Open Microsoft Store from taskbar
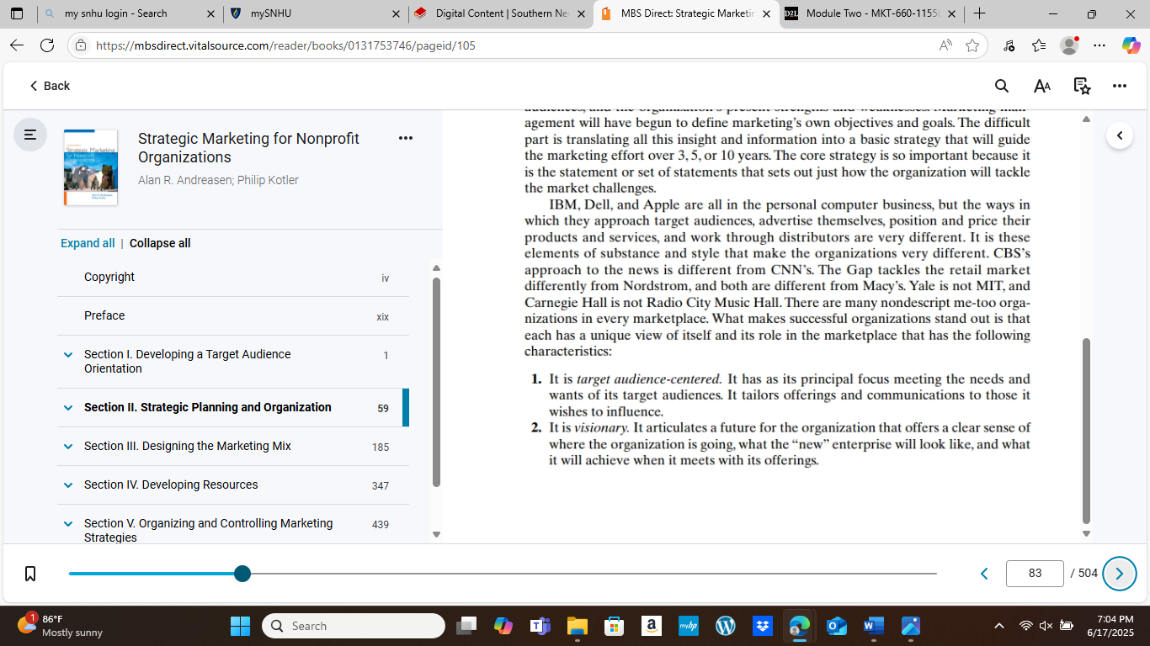The height and width of the screenshot is (646, 1150). 614,626
